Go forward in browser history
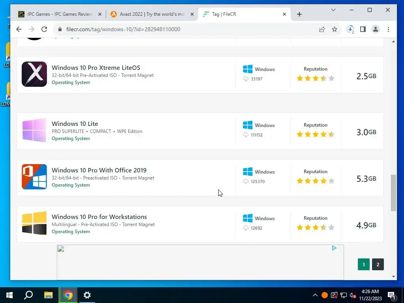Viewport: 404px width, 303px height. [x=32, y=29]
